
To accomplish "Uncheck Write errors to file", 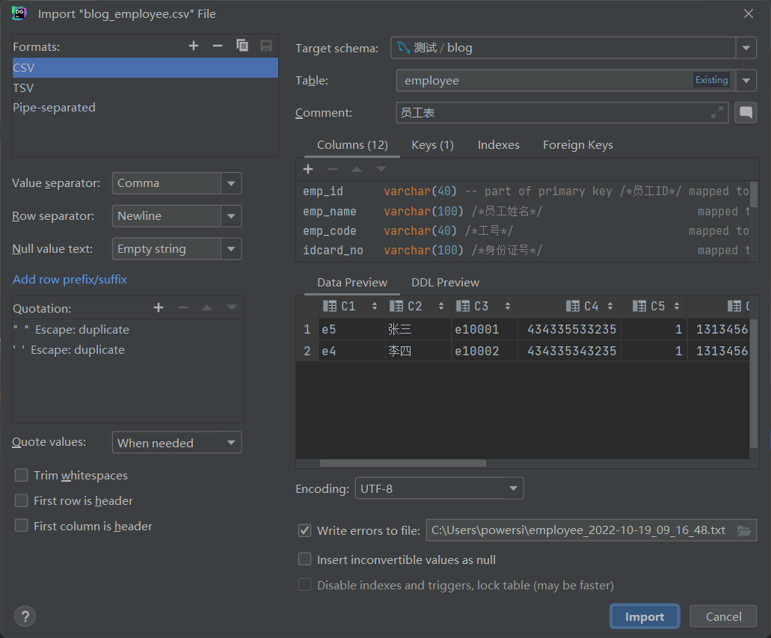I will (305, 530).
